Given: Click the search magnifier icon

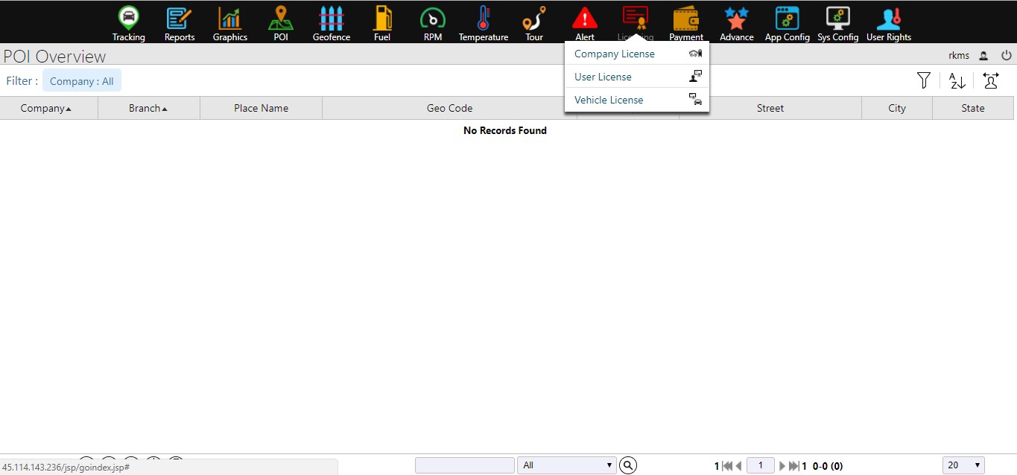Looking at the screenshot, I should (628, 465).
